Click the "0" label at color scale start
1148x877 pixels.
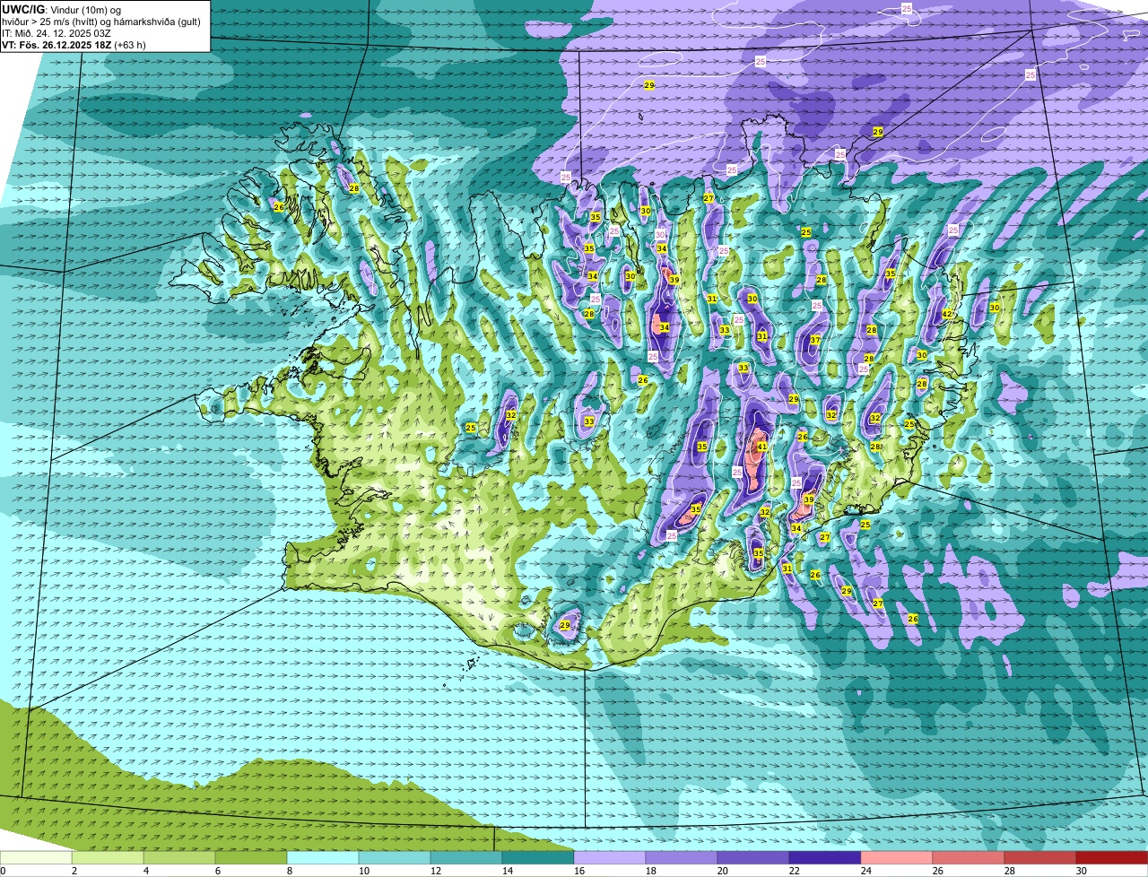click(4, 871)
